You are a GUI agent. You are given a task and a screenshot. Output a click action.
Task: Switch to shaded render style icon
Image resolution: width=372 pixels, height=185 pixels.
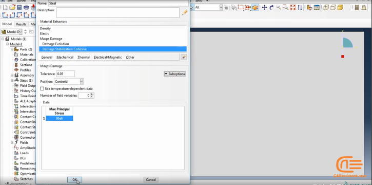(x=340, y=8)
